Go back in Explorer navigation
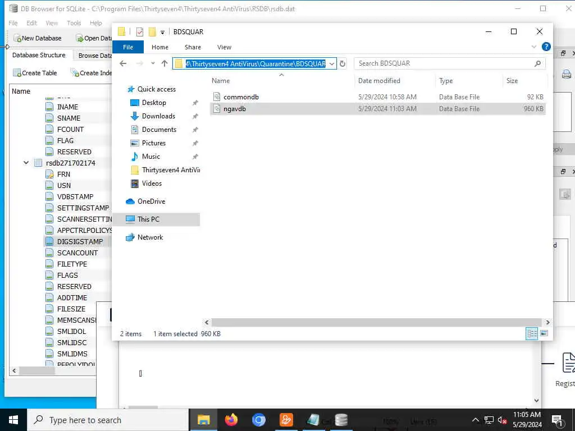The image size is (575, 431). tap(123, 63)
